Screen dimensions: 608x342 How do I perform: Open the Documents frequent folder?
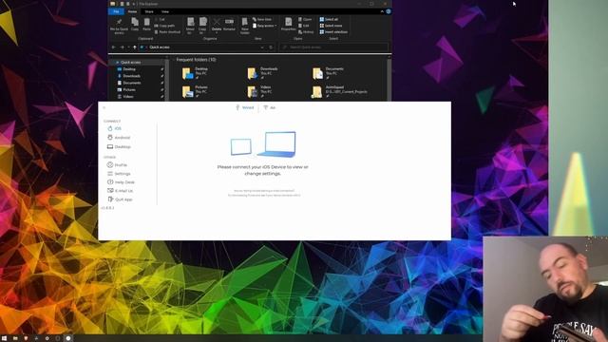(328, 72)
